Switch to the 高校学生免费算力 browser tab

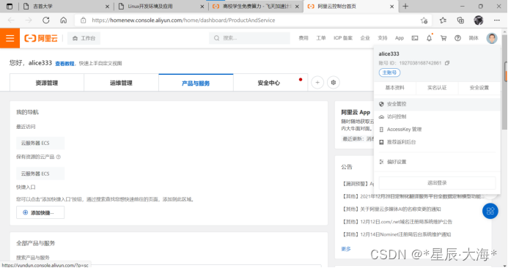tap(255, 6)
